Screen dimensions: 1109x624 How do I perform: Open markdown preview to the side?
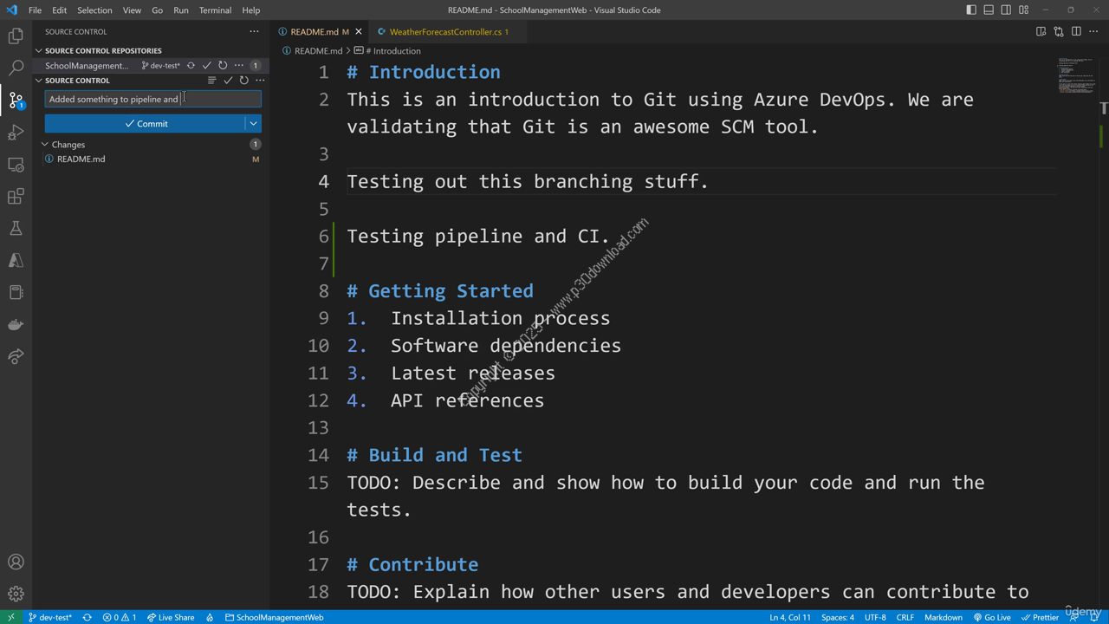(x=1041, y=31)
